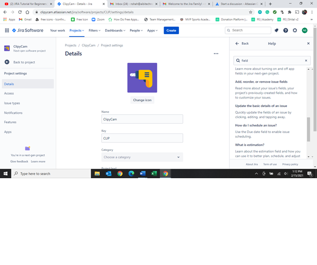Close the Help panel
The width and height of the screenshot is (317, 265).
[308, 44]
